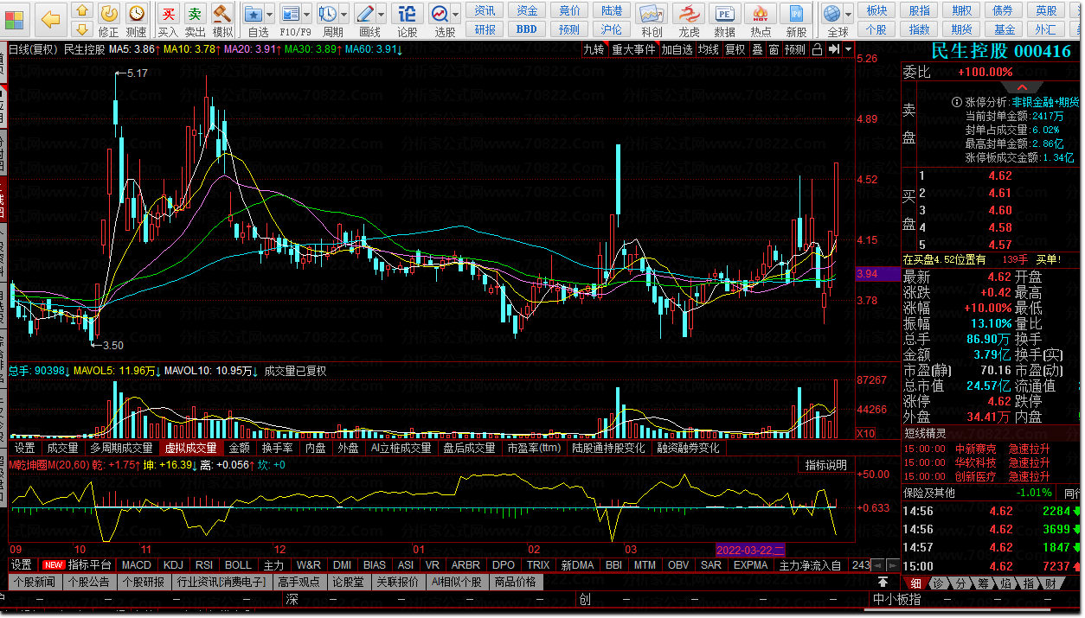The width and height of the screenshot is (1085, 618).
Task: Open the 数据 PE data icon
Action: [x=725, y=20]
